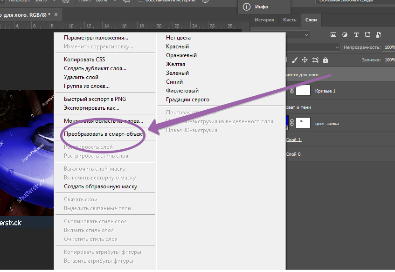Filter layers by type layers icon

point(356,35)
